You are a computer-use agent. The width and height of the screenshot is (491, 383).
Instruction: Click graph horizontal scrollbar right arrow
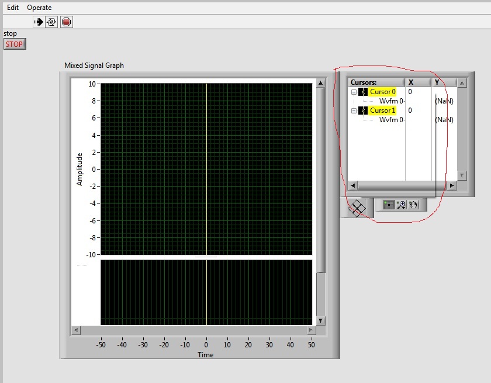[311, 330]
